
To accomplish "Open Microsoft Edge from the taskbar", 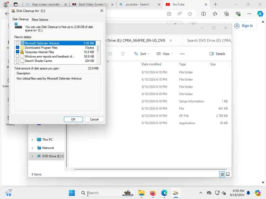I will point(164,193).
